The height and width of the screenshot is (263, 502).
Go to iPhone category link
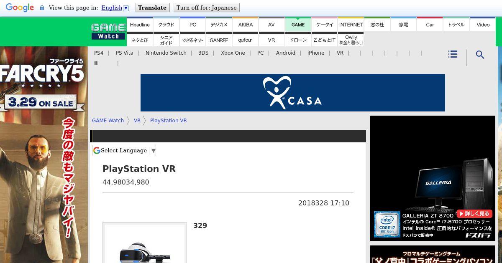tap(316, 53)
